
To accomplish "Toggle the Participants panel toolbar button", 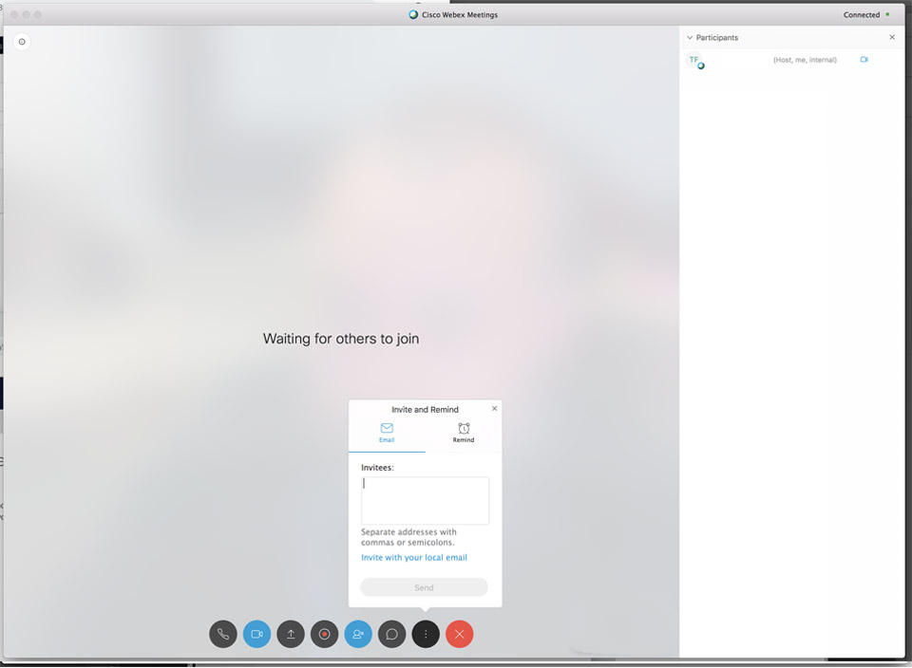I will (x=358, y=634).
